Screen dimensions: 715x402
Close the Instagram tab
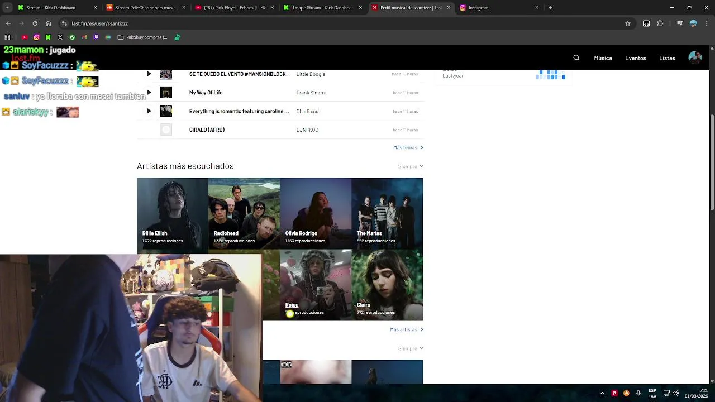pyautogui.click(x=537, y=8)
